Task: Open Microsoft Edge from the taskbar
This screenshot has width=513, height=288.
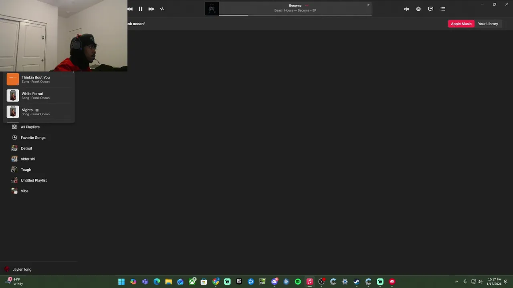Action: pyautogui.click(x=157, y=282)
